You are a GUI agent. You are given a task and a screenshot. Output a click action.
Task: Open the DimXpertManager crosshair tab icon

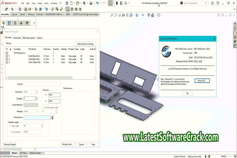(21, 23)
